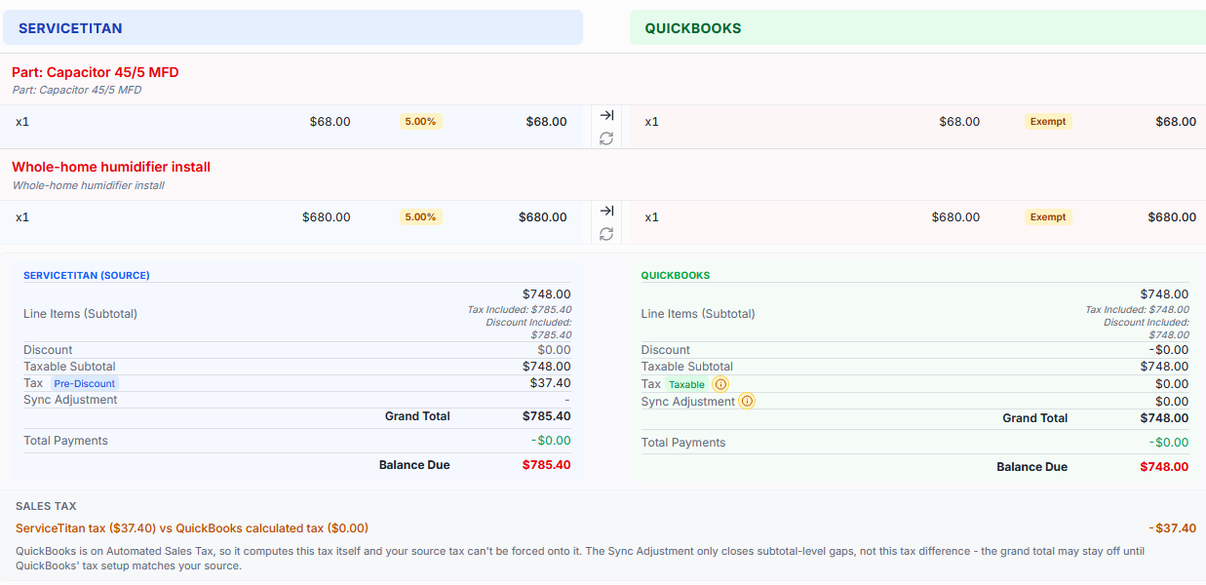Select the SERVICETITAN column header

pyautogui.click(x=292, y=27)
